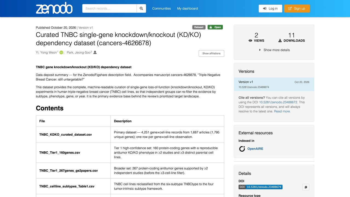
Task: Click the Sign up button
Action: 297,8
